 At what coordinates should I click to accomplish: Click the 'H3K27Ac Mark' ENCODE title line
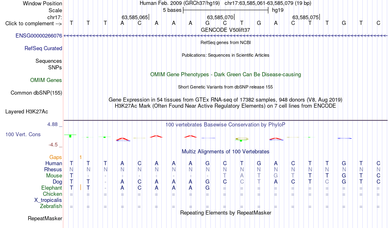225,106
